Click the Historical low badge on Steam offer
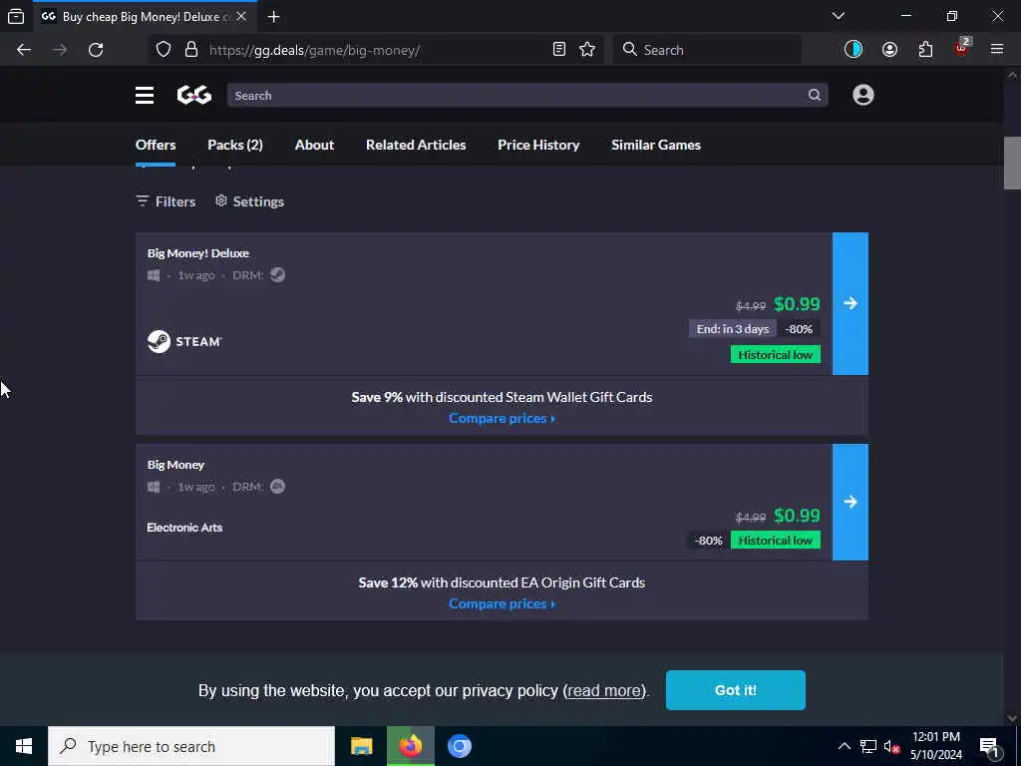The width and height of the screenshot is (1021, 766). coord(775,355)
